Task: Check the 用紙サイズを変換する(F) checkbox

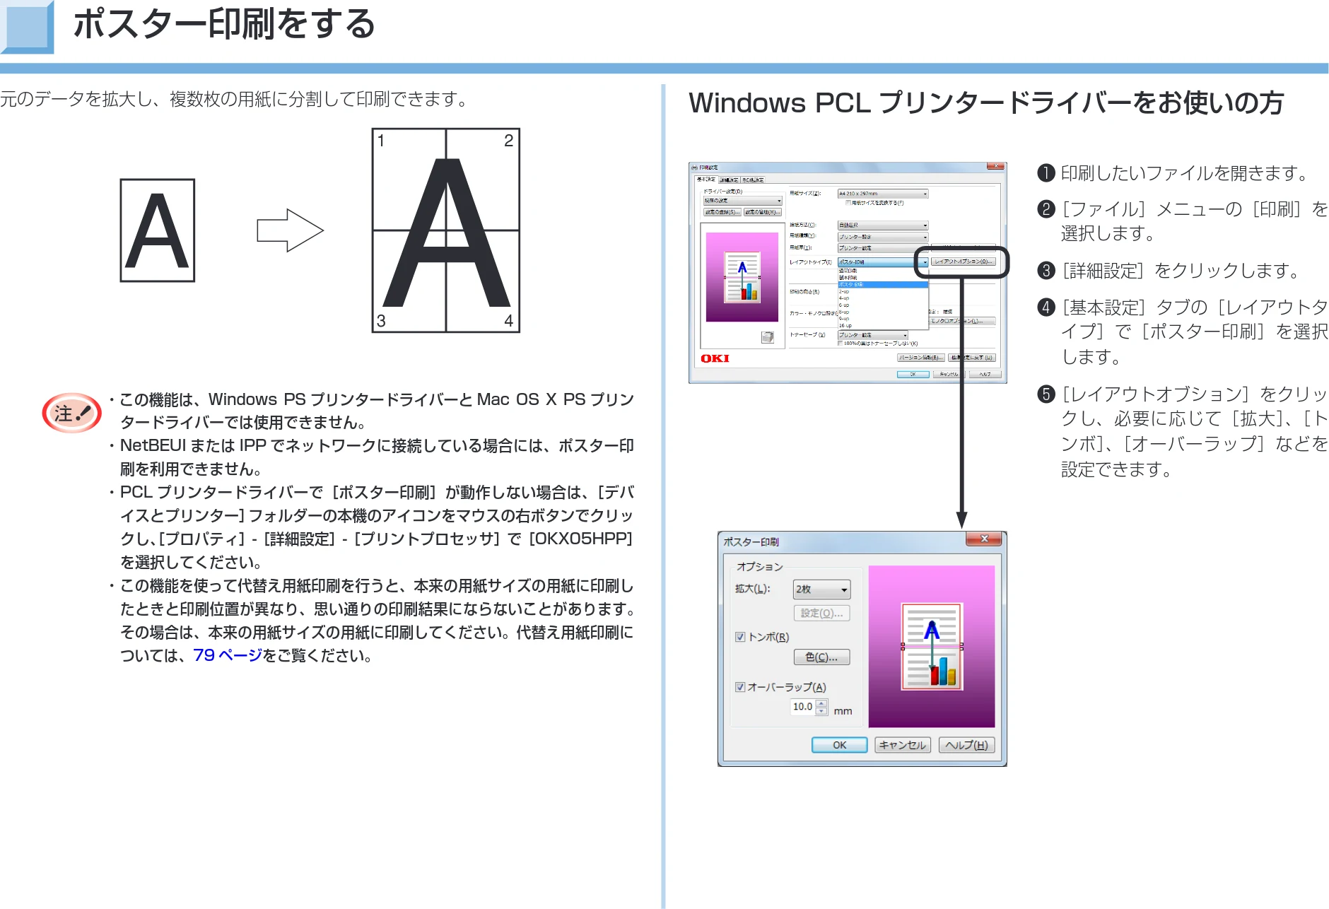Action: 848,203
